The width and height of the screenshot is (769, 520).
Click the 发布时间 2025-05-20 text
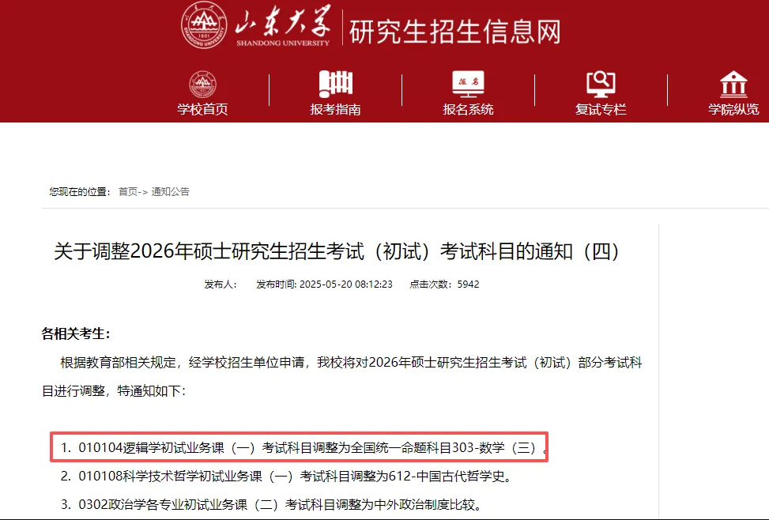[x=324, y=284]
